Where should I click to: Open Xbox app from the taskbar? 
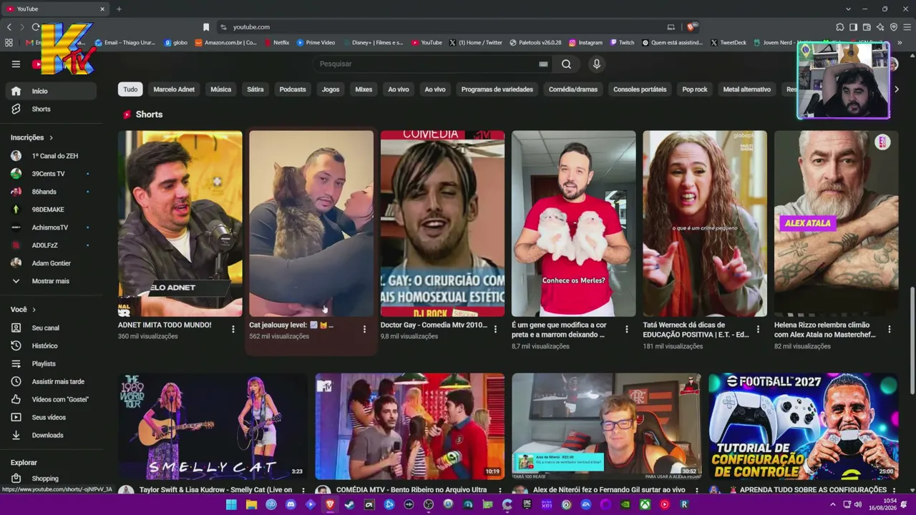pyautogui.click(x=645, y=504)
